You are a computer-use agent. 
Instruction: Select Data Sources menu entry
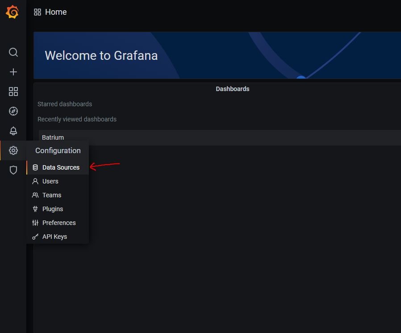[58, 167]
